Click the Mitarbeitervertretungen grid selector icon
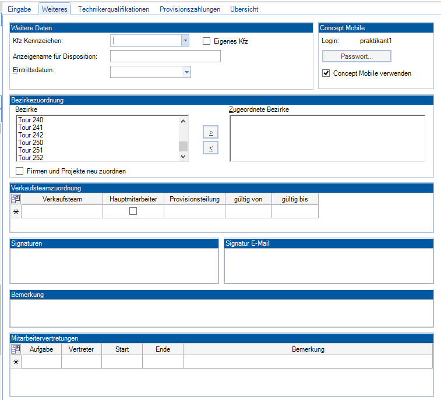This screenshot has height=400, width=441. click(x=16, y=349)
